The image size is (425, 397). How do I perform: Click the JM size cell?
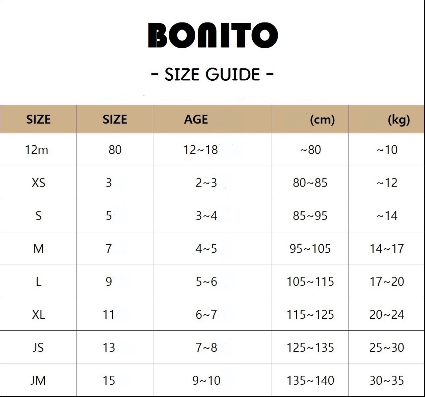pyautogui.click(x=39, y=380)
